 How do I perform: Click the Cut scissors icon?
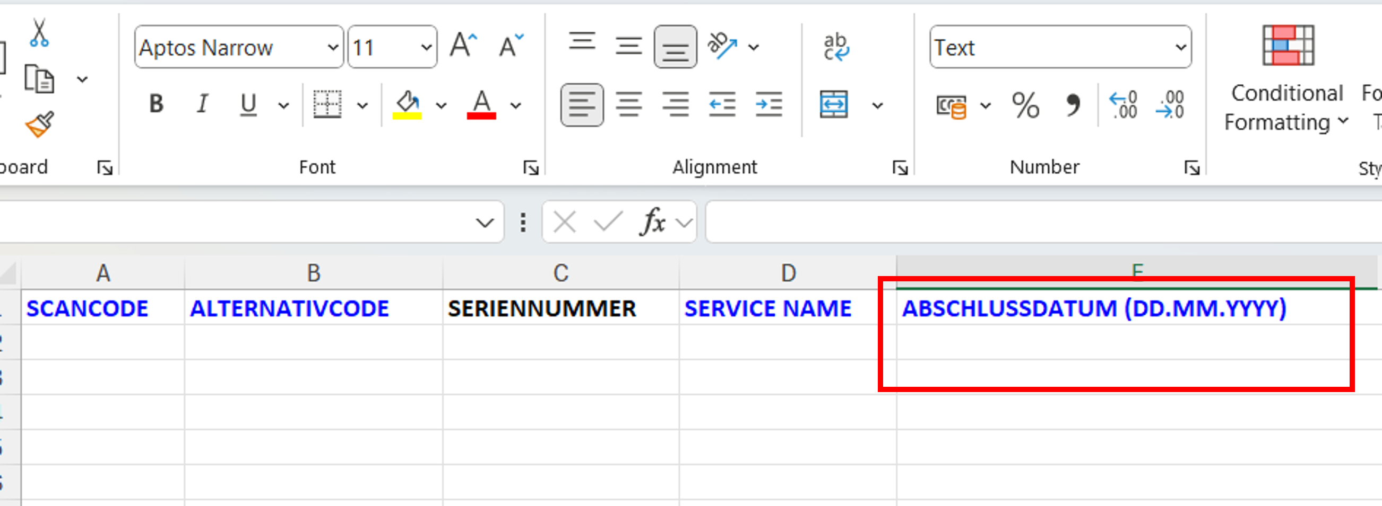[39, 33]
